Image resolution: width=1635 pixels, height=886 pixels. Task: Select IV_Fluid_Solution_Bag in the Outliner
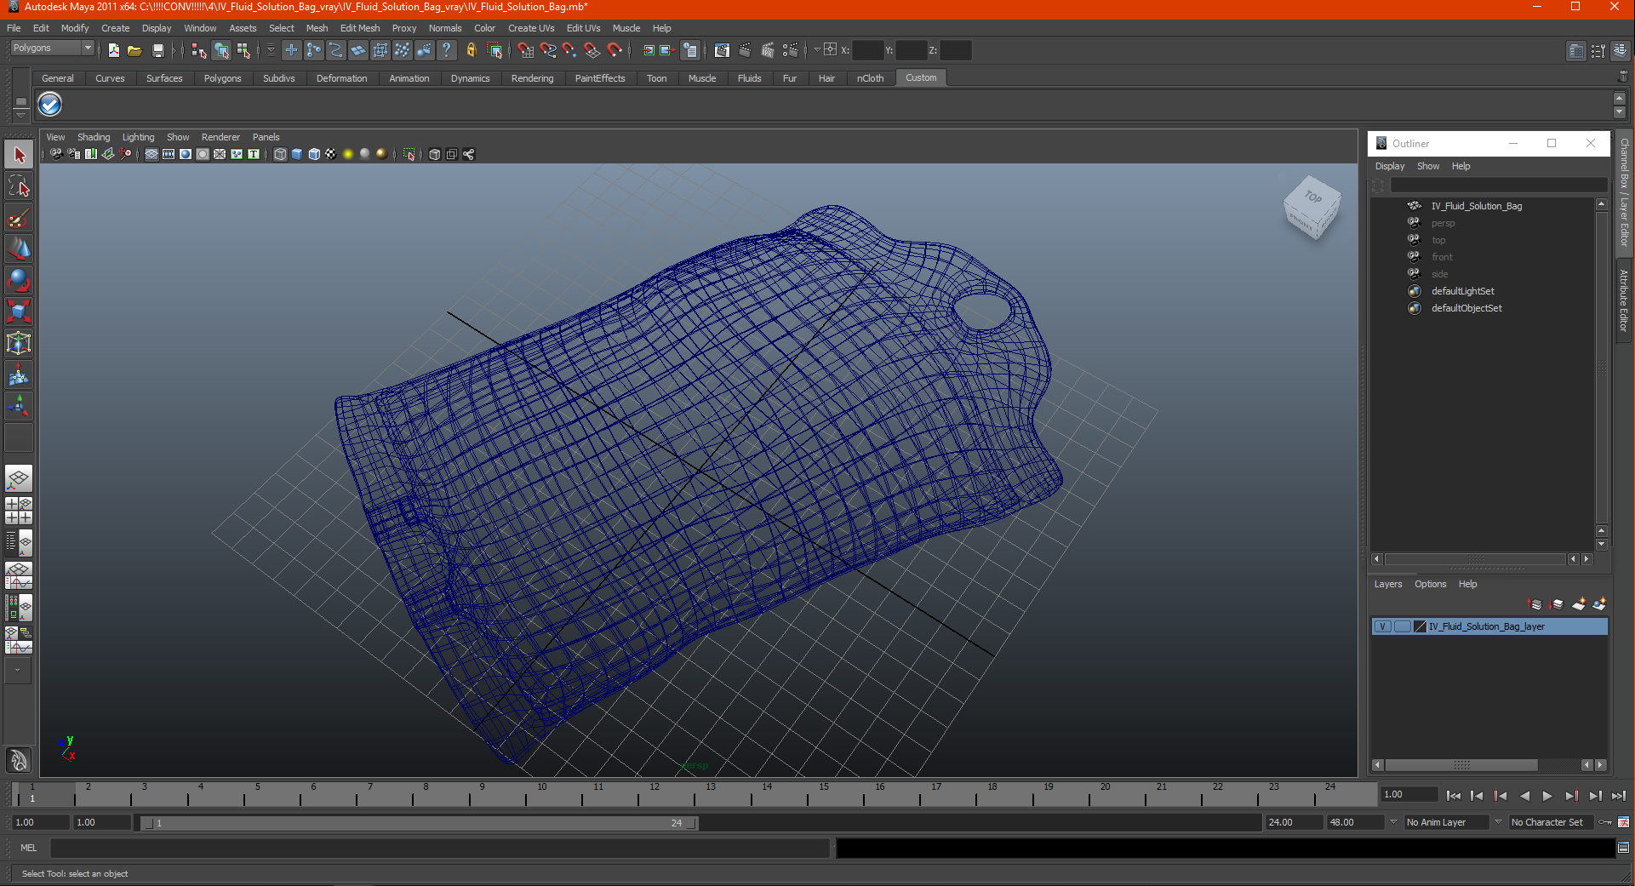click(x=1476, y=206)
